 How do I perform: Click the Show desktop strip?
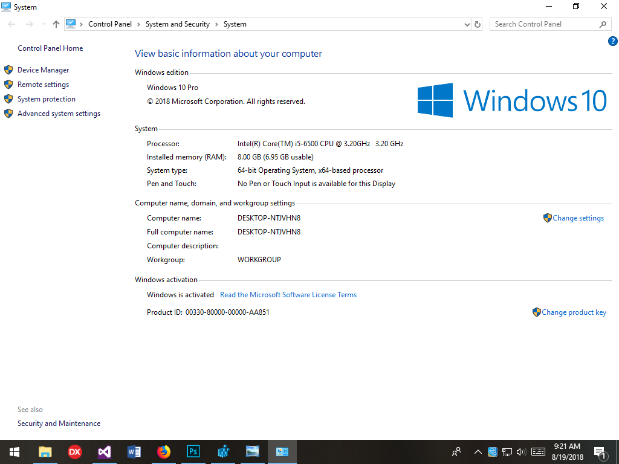[617, 452]
